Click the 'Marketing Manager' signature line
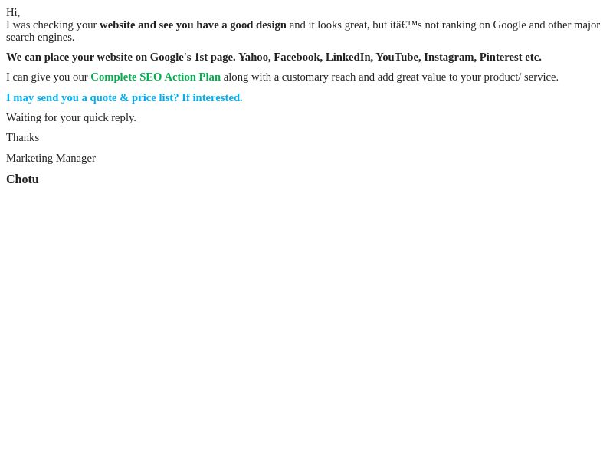Image resolution: width=613 pixels, height=460 pixels. tap(51, 159)
